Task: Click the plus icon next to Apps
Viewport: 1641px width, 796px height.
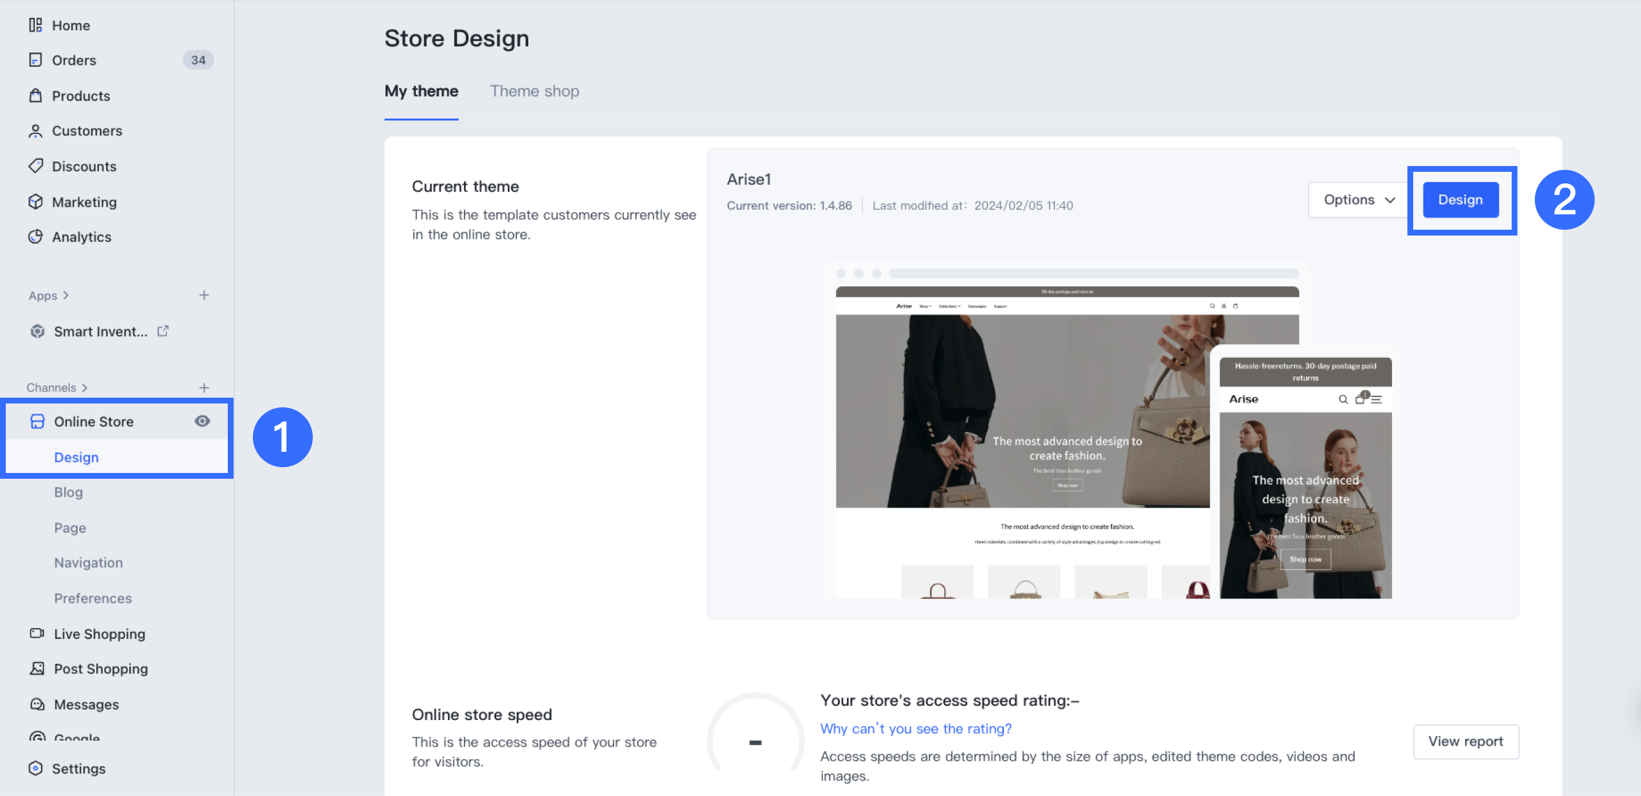Action: 204,295
